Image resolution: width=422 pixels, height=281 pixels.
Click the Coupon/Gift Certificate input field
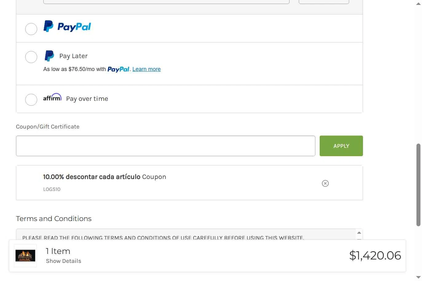click(165, 146)
